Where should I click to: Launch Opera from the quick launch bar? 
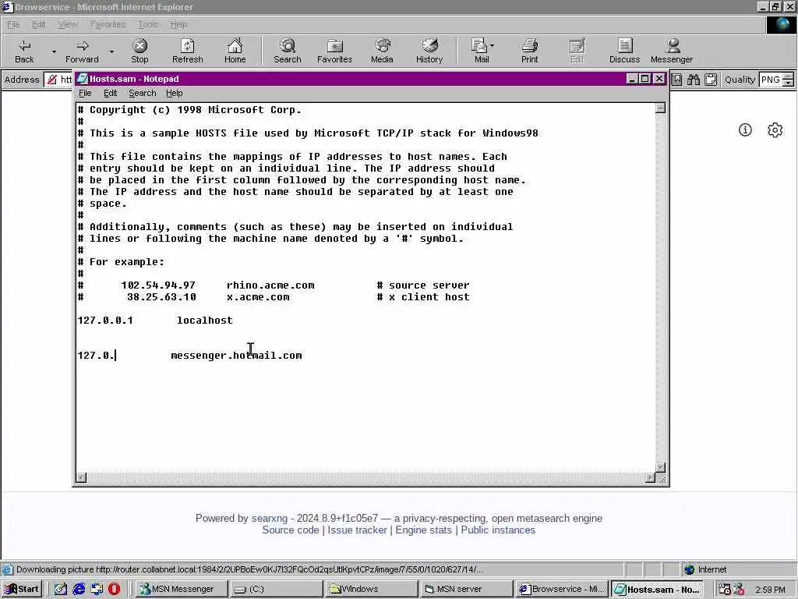(114, 589)
